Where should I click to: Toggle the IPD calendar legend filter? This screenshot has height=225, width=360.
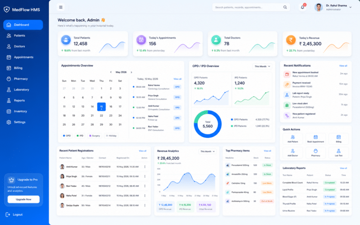click(x=80, y=135)
